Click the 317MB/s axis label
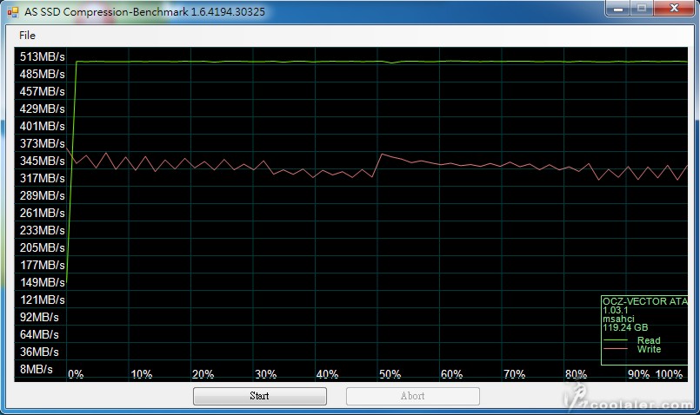Image resolution: width=700 pixels, height=415 pixels. (x=43, y=178)
